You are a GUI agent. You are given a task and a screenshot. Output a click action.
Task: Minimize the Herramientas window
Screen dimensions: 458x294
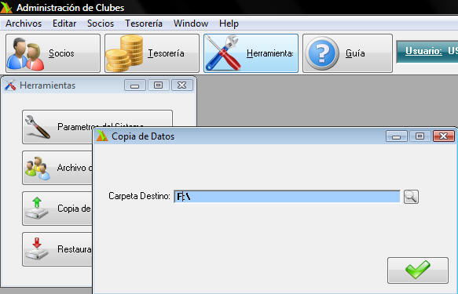[134, 85]
